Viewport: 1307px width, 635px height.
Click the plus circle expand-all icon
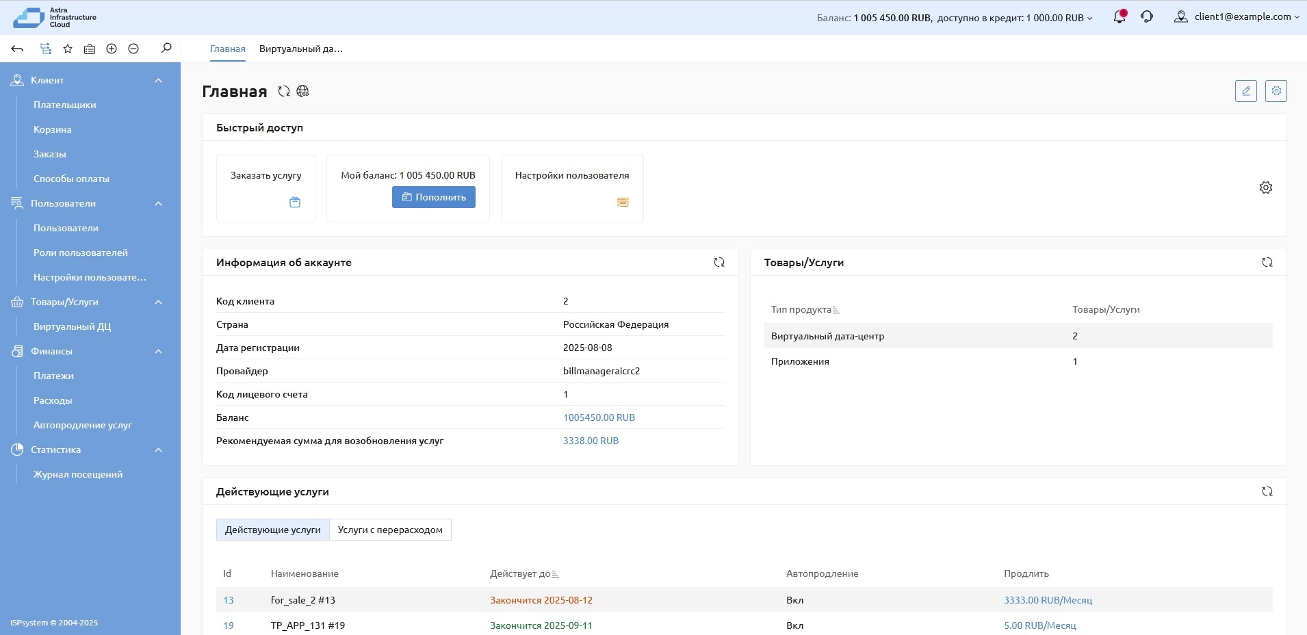click(112, 49)
